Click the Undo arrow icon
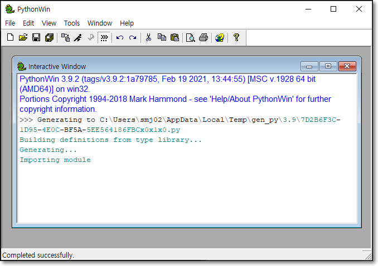Image resolution: width=378 pixels, height=266 pixels. pos(120,37)
